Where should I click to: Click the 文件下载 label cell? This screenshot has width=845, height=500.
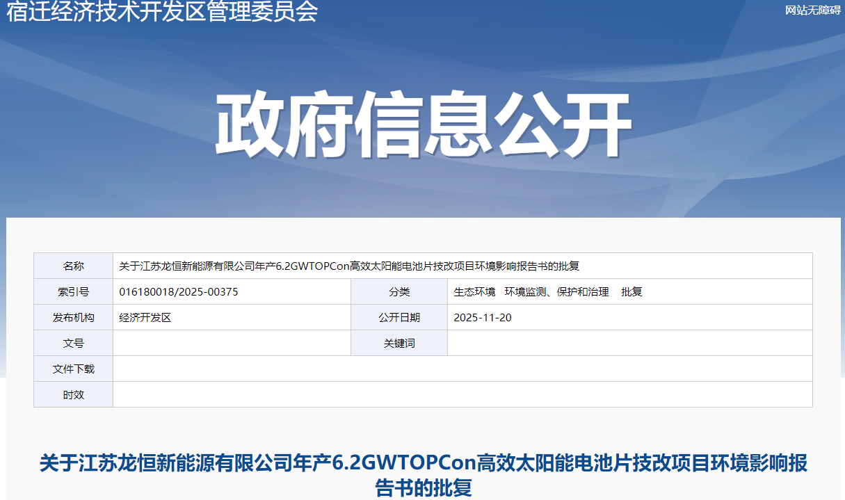point(73,369)
